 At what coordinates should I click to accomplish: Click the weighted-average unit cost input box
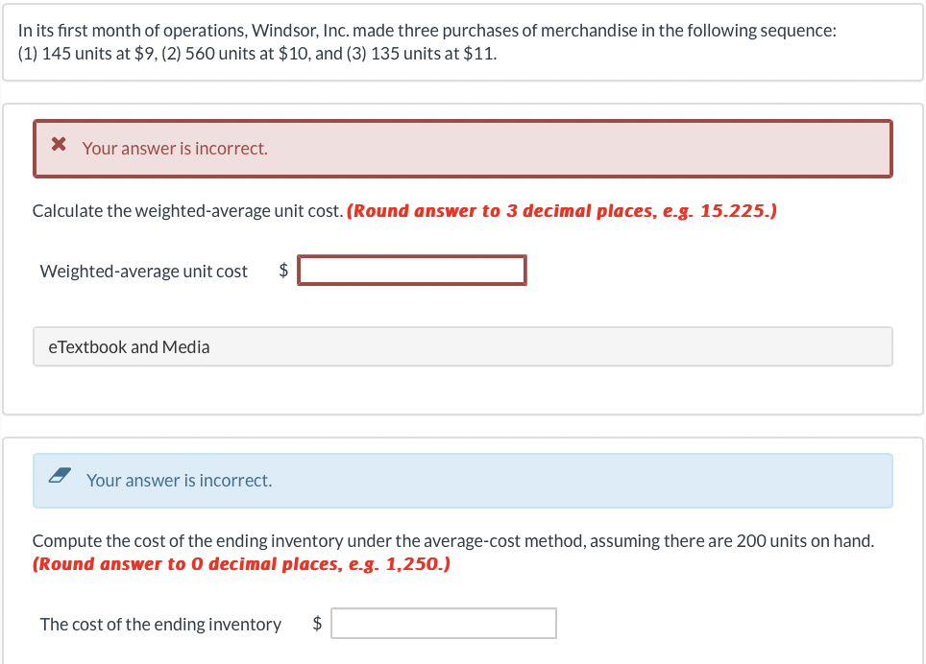pyautogui.click(x=412, y=270)
